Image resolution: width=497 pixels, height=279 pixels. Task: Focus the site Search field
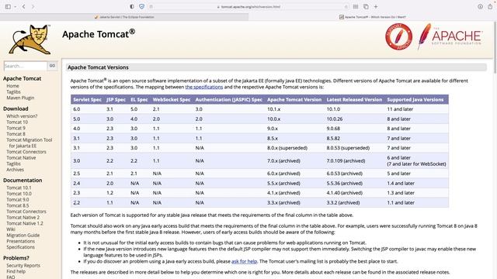(x=26, y=66)
